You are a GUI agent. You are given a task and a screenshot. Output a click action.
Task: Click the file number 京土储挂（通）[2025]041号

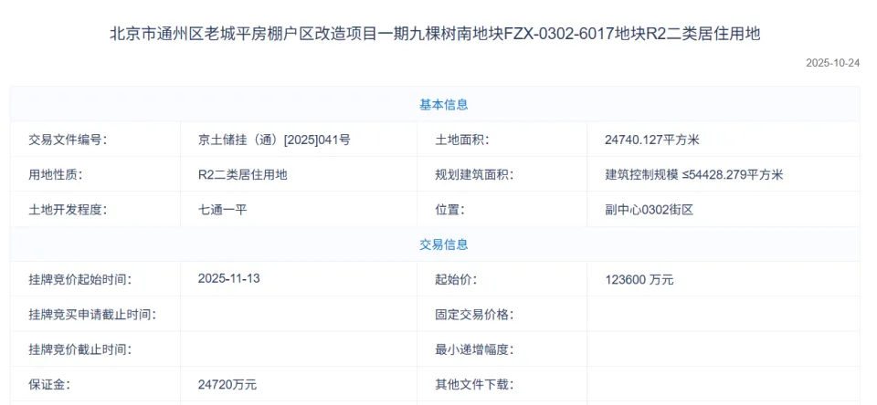click(273, 140)
